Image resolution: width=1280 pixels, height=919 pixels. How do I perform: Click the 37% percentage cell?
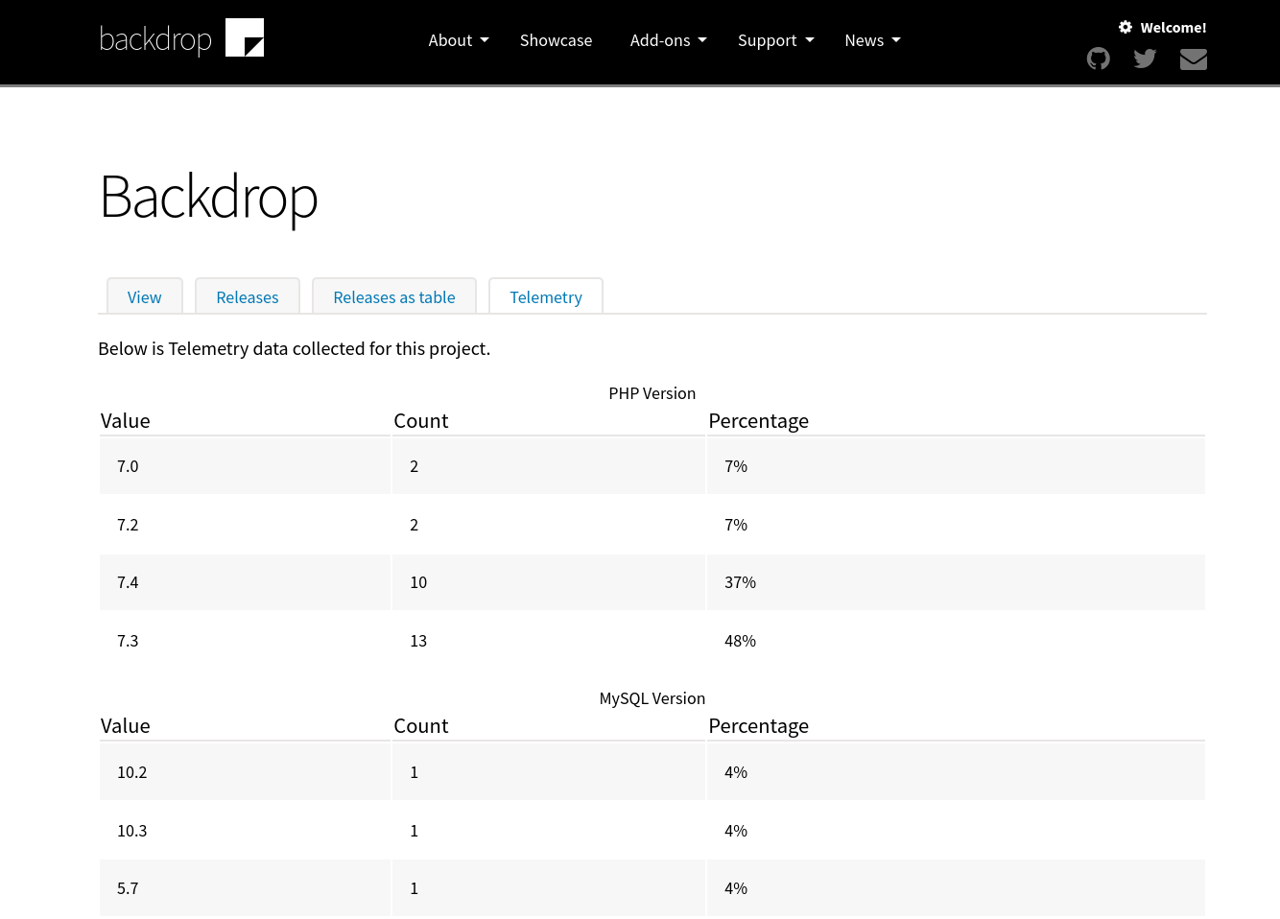pyautogui.click(x=956, y=582)
